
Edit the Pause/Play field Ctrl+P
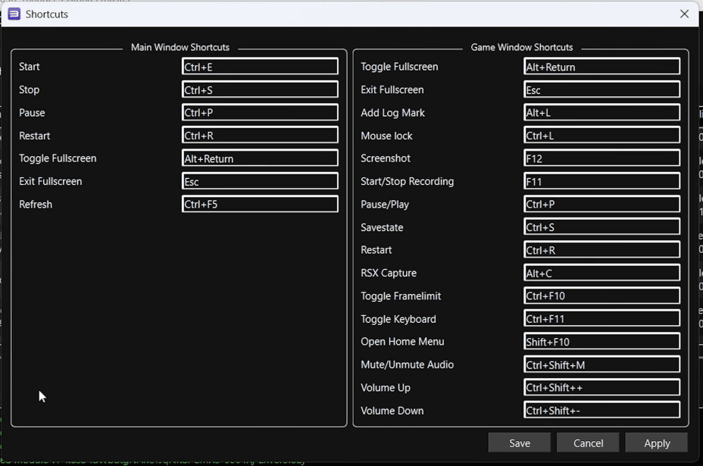[601, 204]
